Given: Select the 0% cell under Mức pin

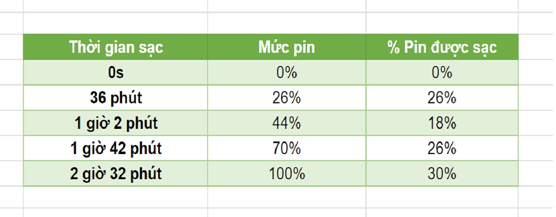Looking at the screenshot, I should 287,72.
